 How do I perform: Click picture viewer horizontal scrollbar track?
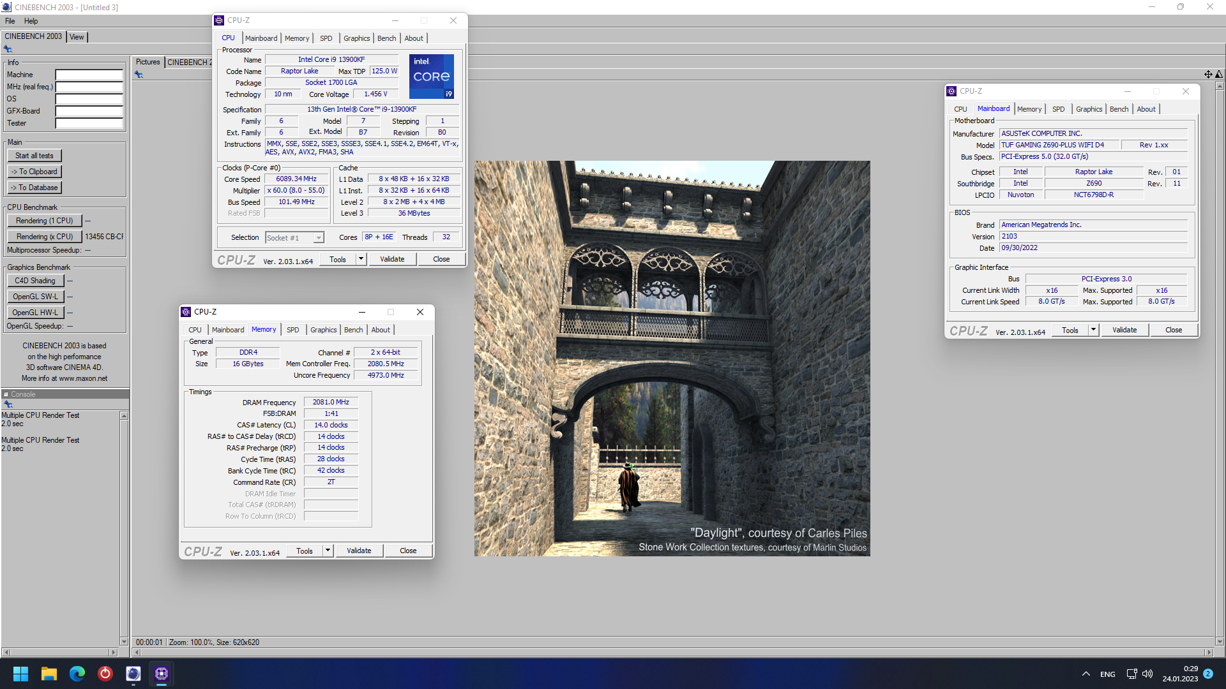pos(672,652)
